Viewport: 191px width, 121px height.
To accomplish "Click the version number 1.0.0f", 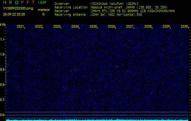I will [x=42, y=2].
